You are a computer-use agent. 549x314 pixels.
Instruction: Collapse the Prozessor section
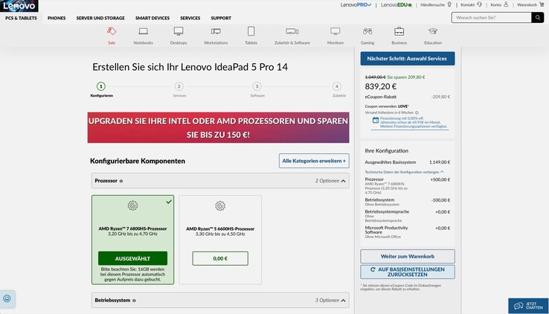coord(343,181)
